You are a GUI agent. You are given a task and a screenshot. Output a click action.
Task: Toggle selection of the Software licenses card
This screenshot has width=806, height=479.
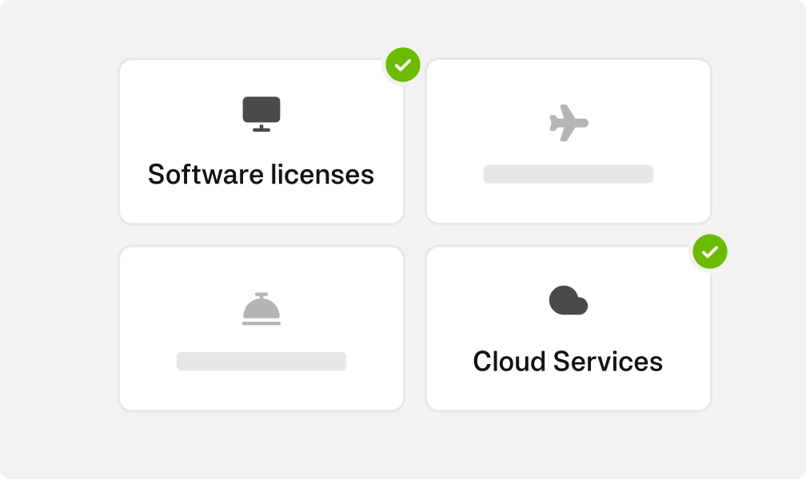pyautogui.click(x=261, y=141)
